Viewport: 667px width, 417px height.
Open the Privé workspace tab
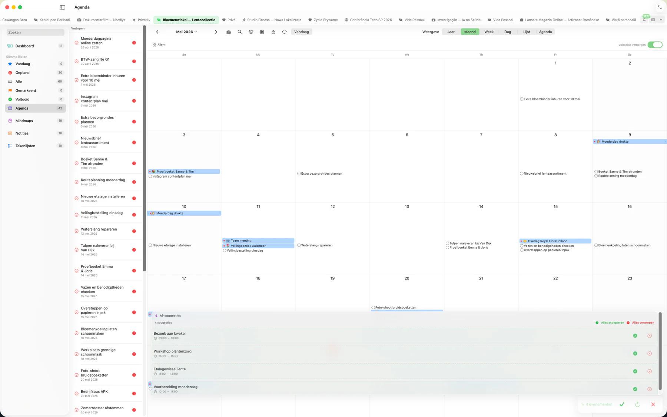click(229, 20)
